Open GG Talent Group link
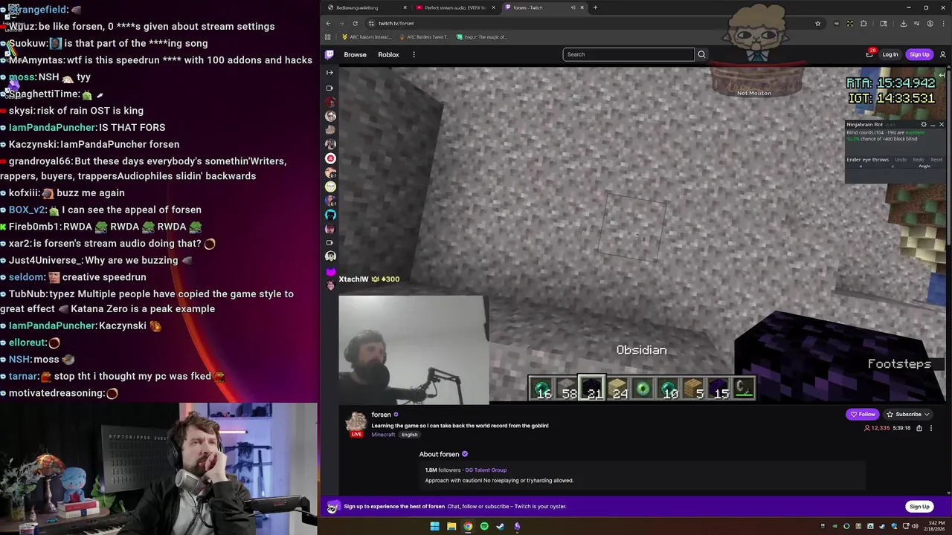The height and width of the screenshot is (535, 952). coord(486,470)
